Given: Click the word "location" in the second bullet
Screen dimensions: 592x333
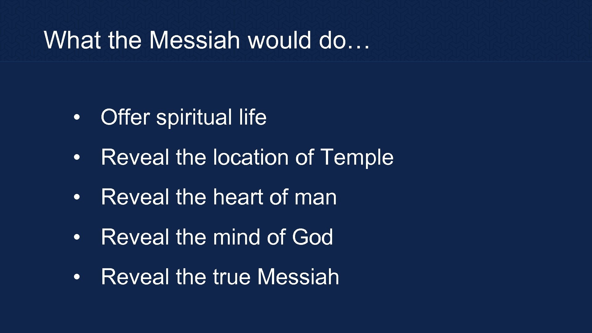Looking at the screenshot, I should pos(251,157).
